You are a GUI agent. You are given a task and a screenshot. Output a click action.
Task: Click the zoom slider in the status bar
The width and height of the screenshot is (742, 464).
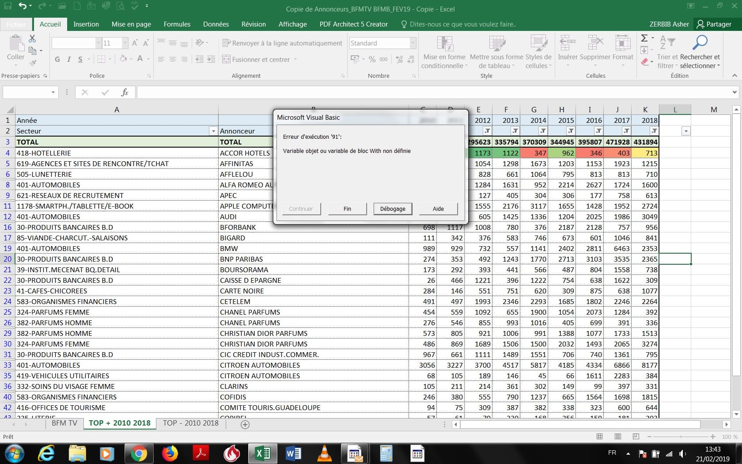(x=681, y=437)
